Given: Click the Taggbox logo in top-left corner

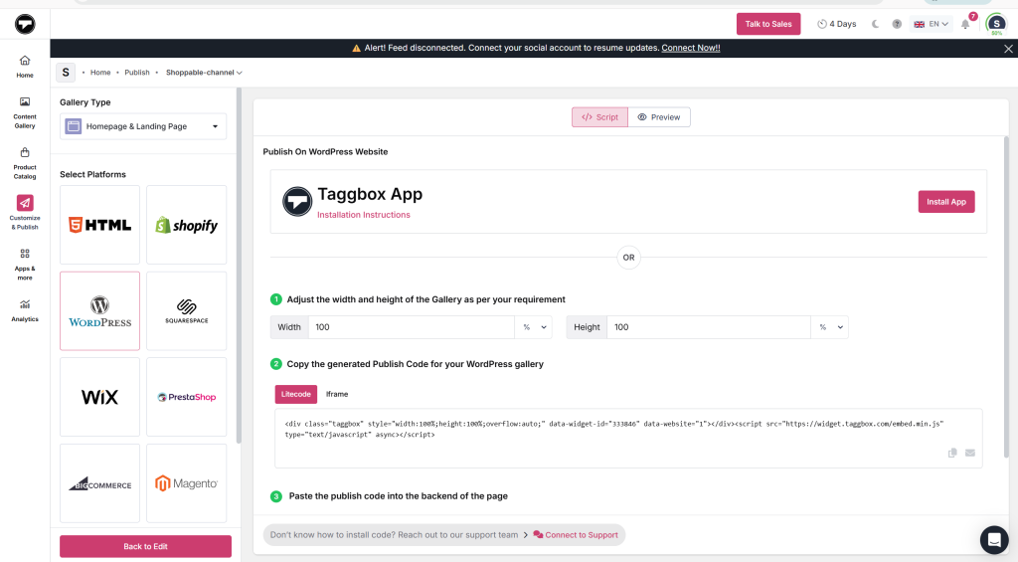Looking at the screenshot, I should [x=25, y=24].
